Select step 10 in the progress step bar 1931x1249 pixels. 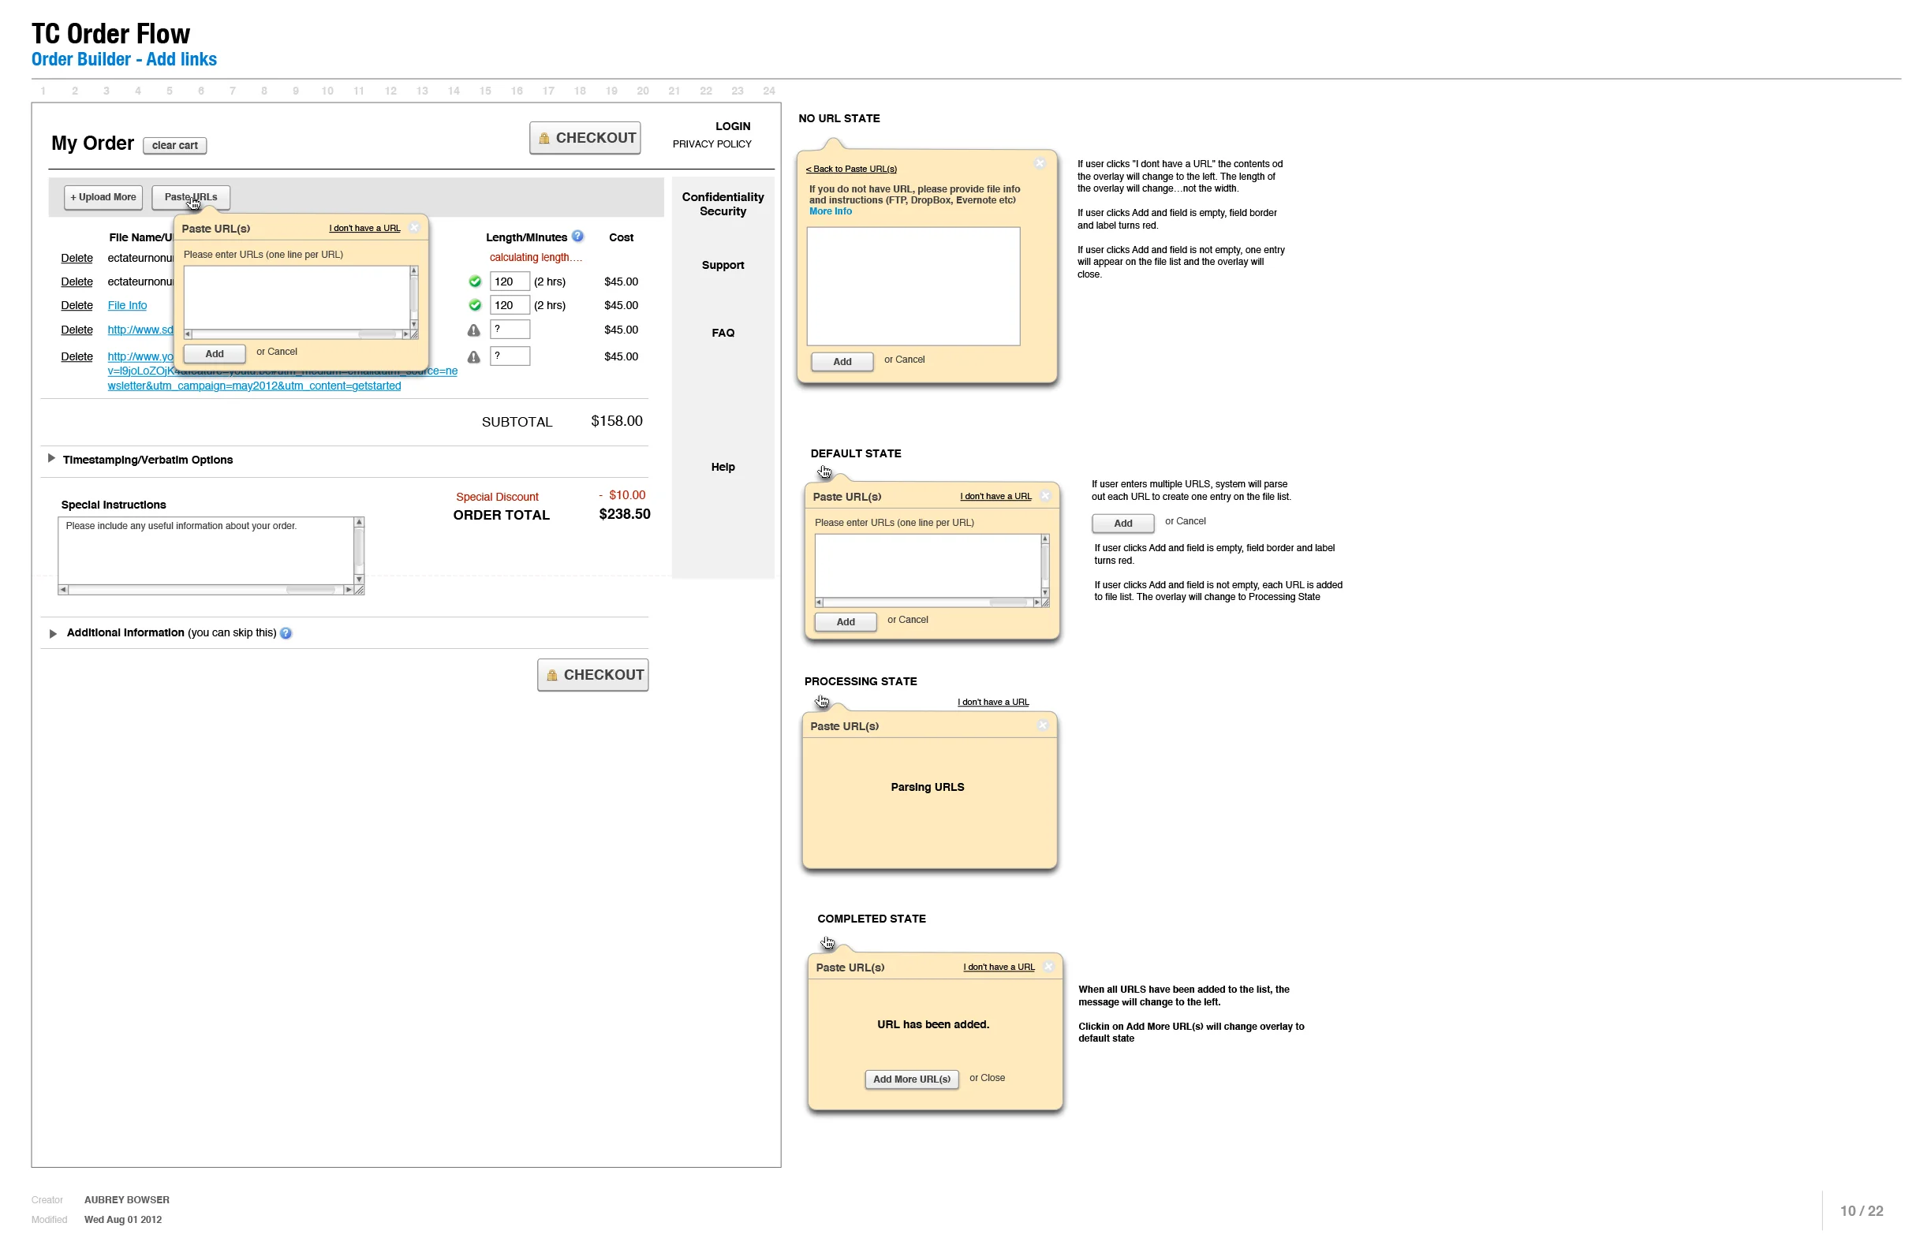pos(327,91)
